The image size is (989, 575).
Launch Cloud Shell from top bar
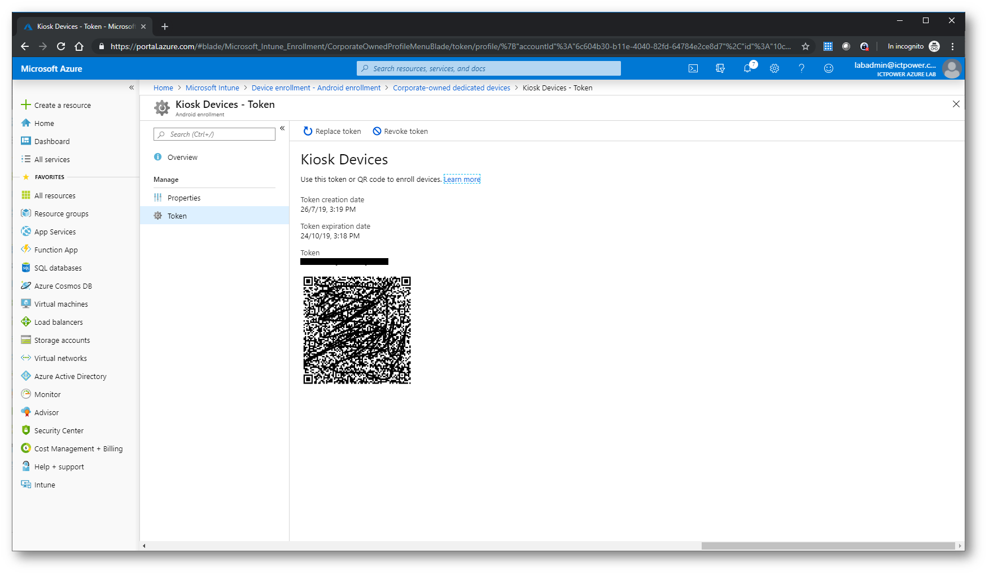tap(693, 68)
